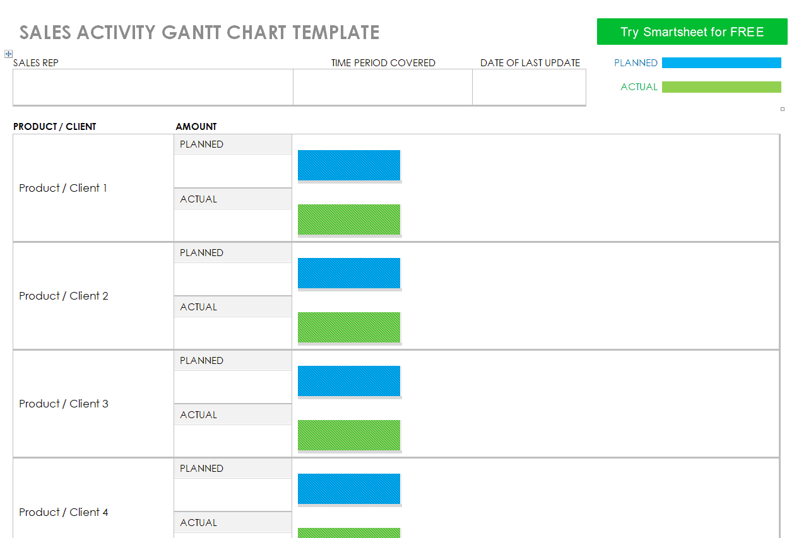The height and width of the screenshot is (538, 799).
Task: Select green actual bar for Client 1
Action: [x=349, y=219]
